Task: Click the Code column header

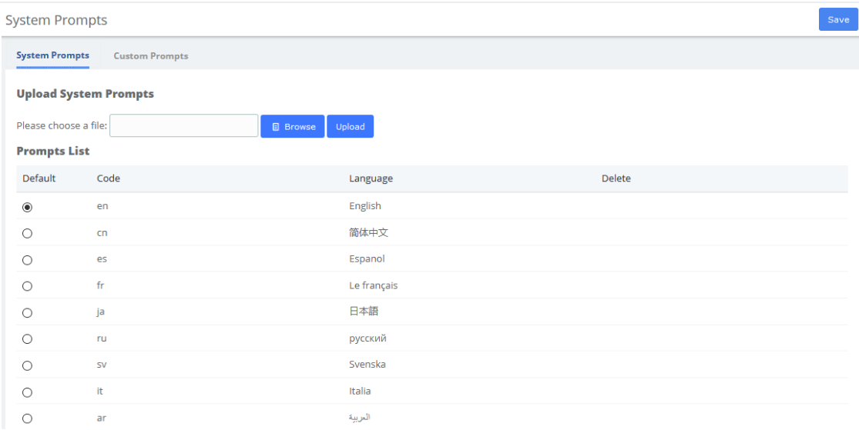Action: point(109,178)
